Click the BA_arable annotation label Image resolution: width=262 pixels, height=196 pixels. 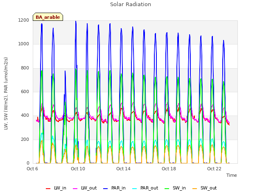point(48,17)
